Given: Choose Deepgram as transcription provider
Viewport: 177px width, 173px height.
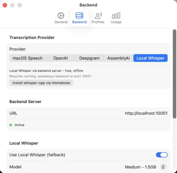Looking at the screenshot, I should 89,58.
